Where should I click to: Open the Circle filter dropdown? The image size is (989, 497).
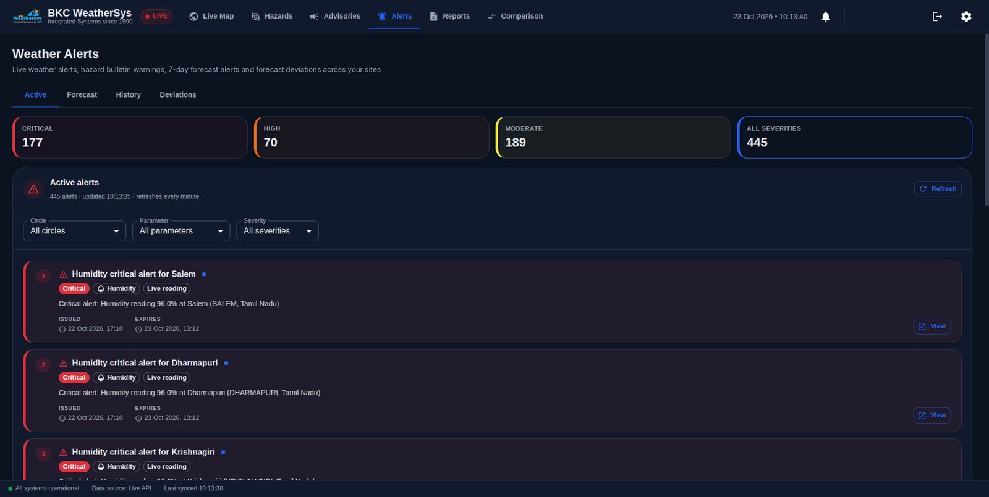pyautogui.click(x=75, y=231)
